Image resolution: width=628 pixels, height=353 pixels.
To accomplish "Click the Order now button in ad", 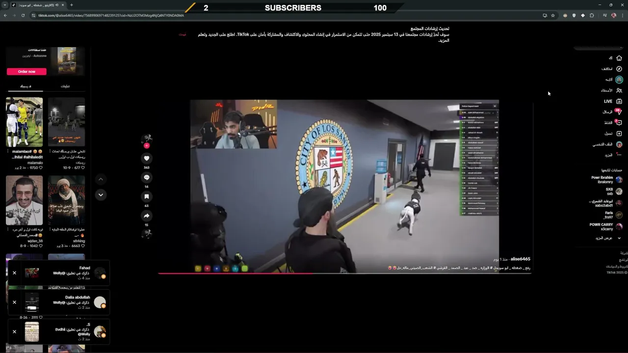I will tap(26, 72).
